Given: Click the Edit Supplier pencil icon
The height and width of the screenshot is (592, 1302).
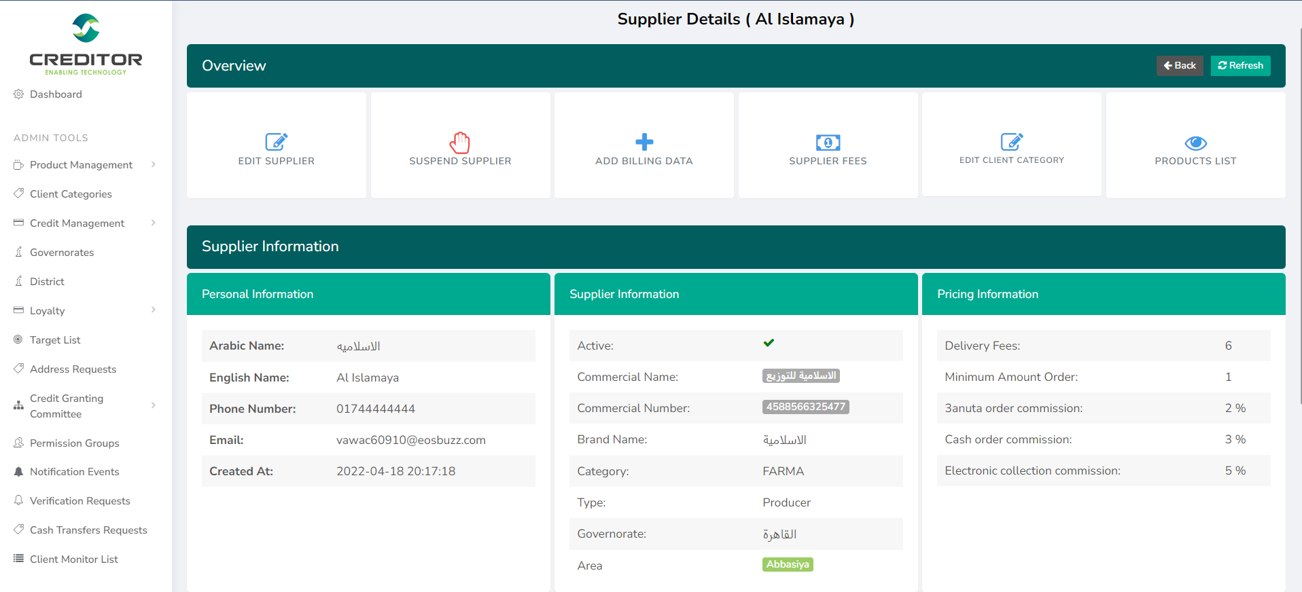Looking at the screenshot, I should point(276,142).
